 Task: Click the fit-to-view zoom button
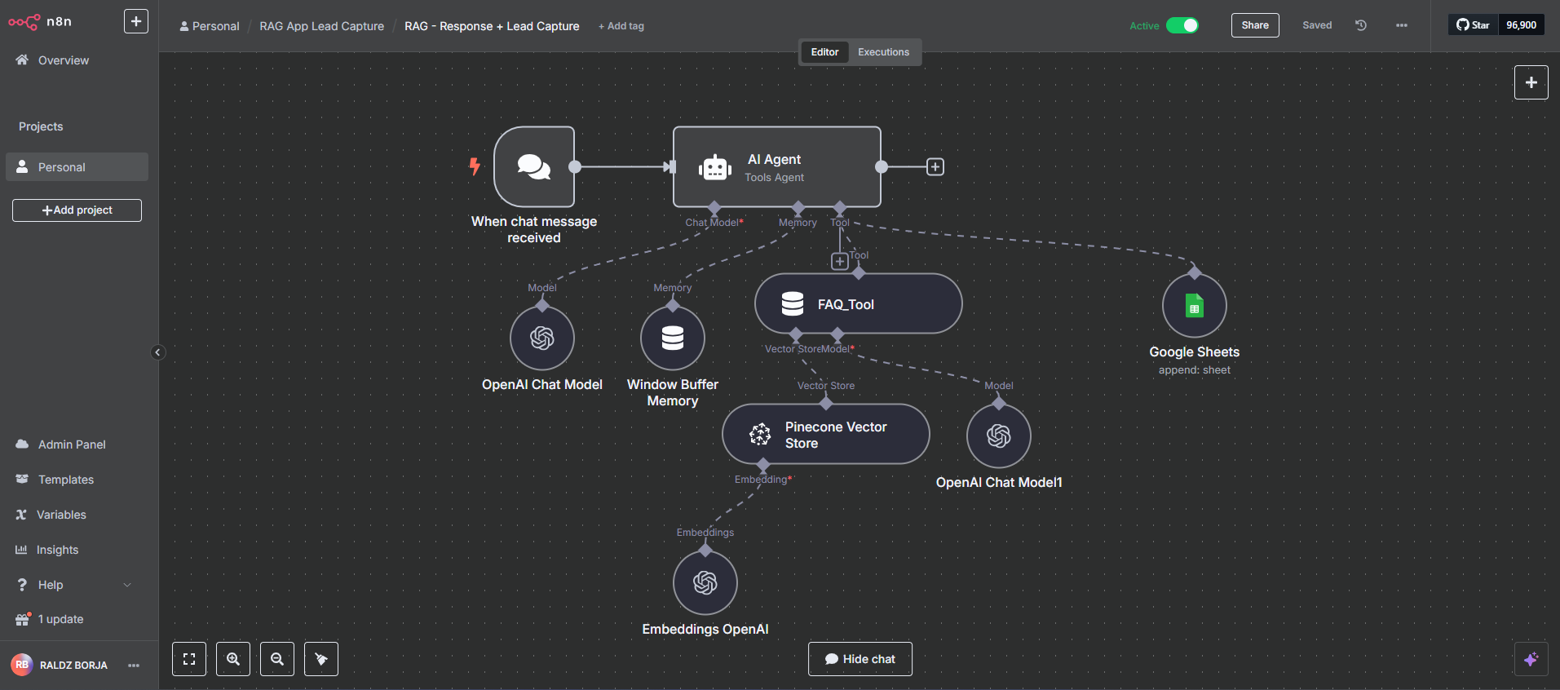pyautogui.click(x=189, y=659)
